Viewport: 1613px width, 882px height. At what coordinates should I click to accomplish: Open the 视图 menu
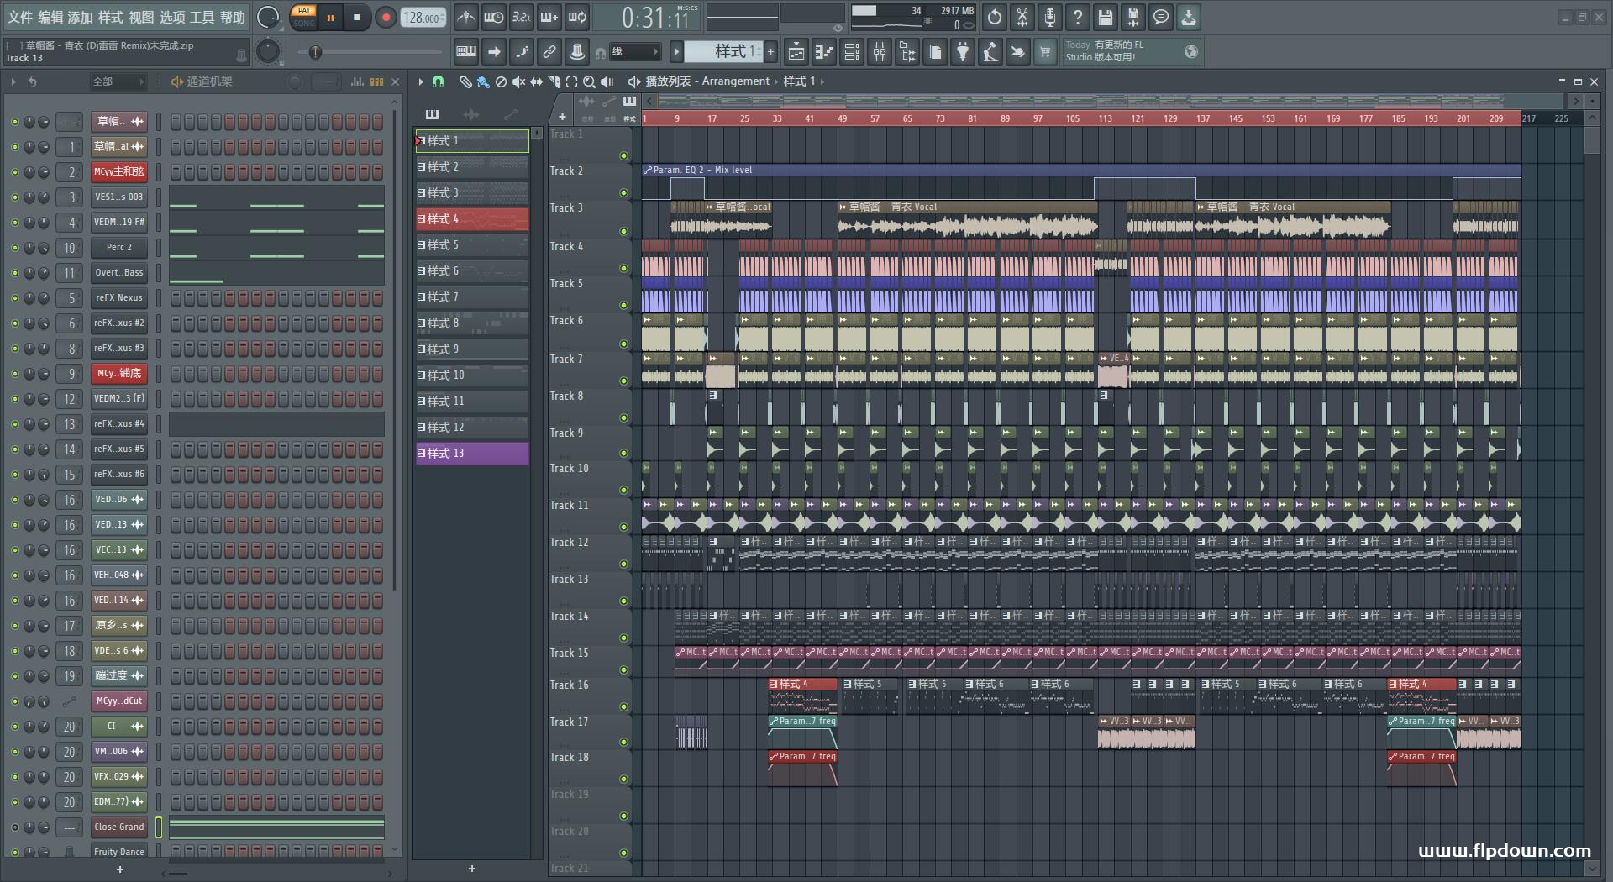pyautogui.click(x=141, y=18)
